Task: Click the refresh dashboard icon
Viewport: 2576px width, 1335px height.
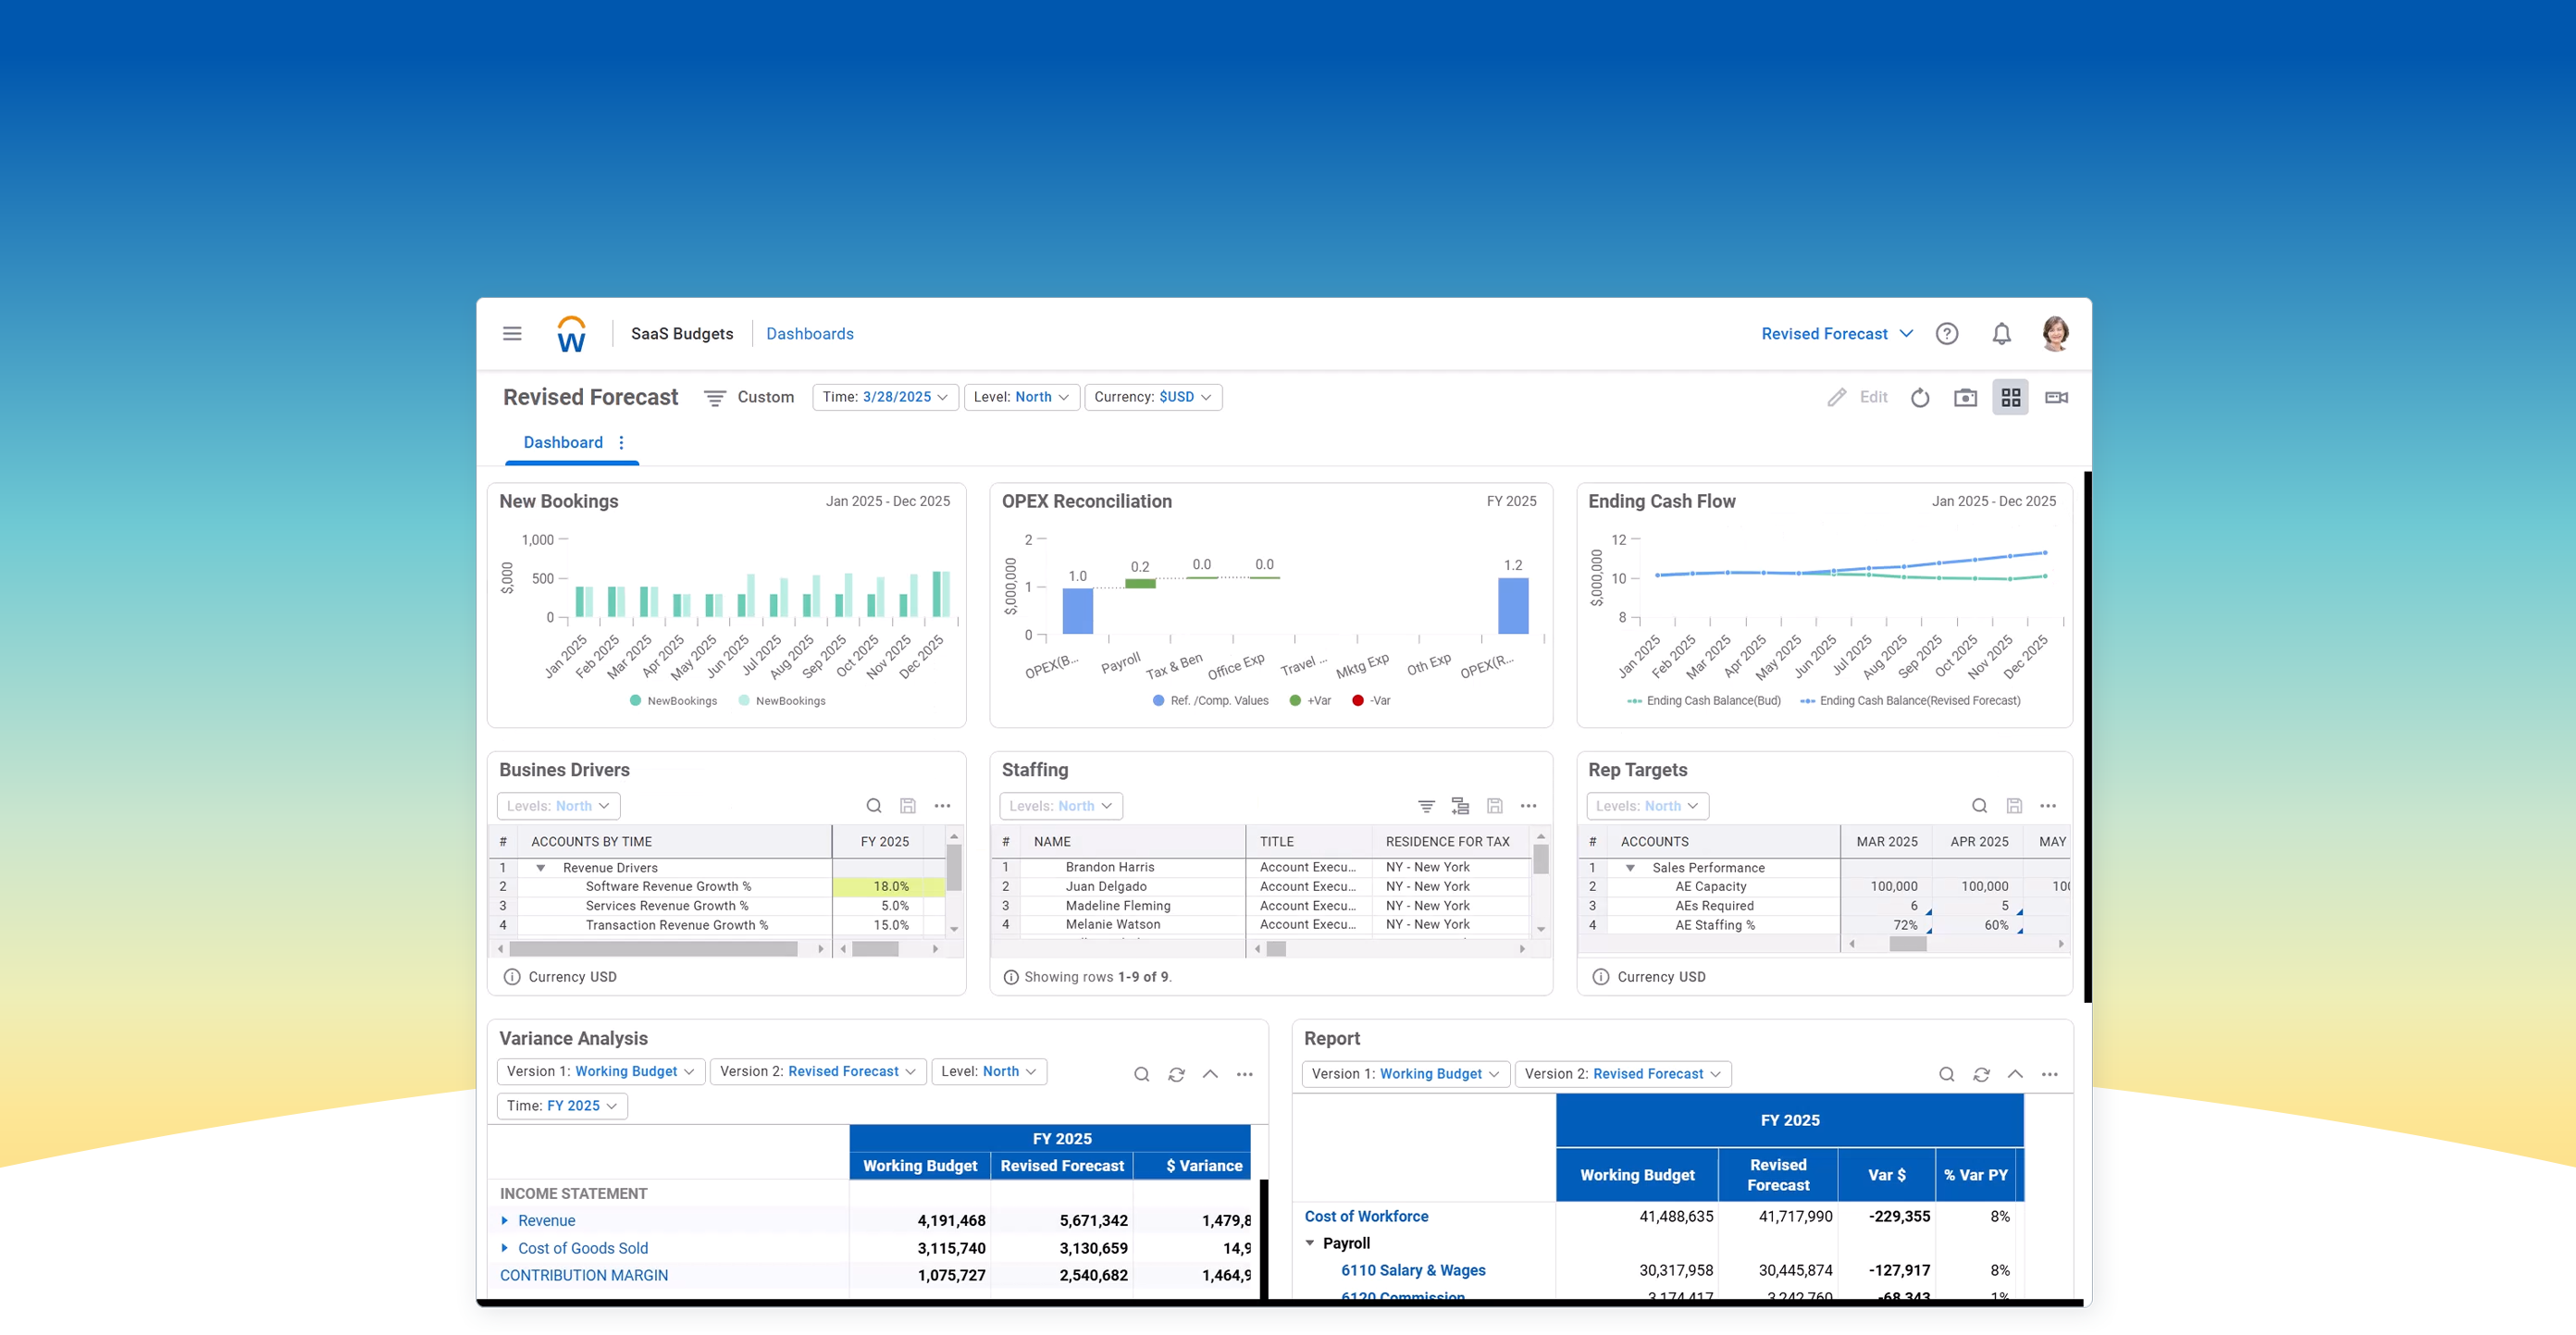Action: pyautogui.click(x=1920, y=398)
